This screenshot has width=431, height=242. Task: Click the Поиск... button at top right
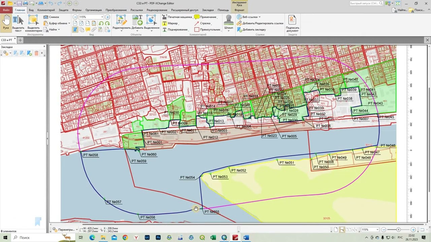(417, 10)
